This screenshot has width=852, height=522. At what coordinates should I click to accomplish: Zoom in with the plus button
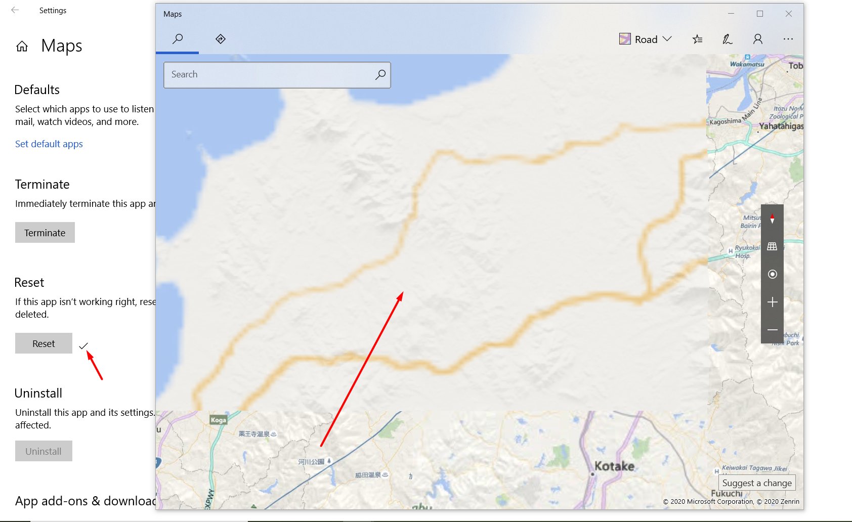(772, 302)
